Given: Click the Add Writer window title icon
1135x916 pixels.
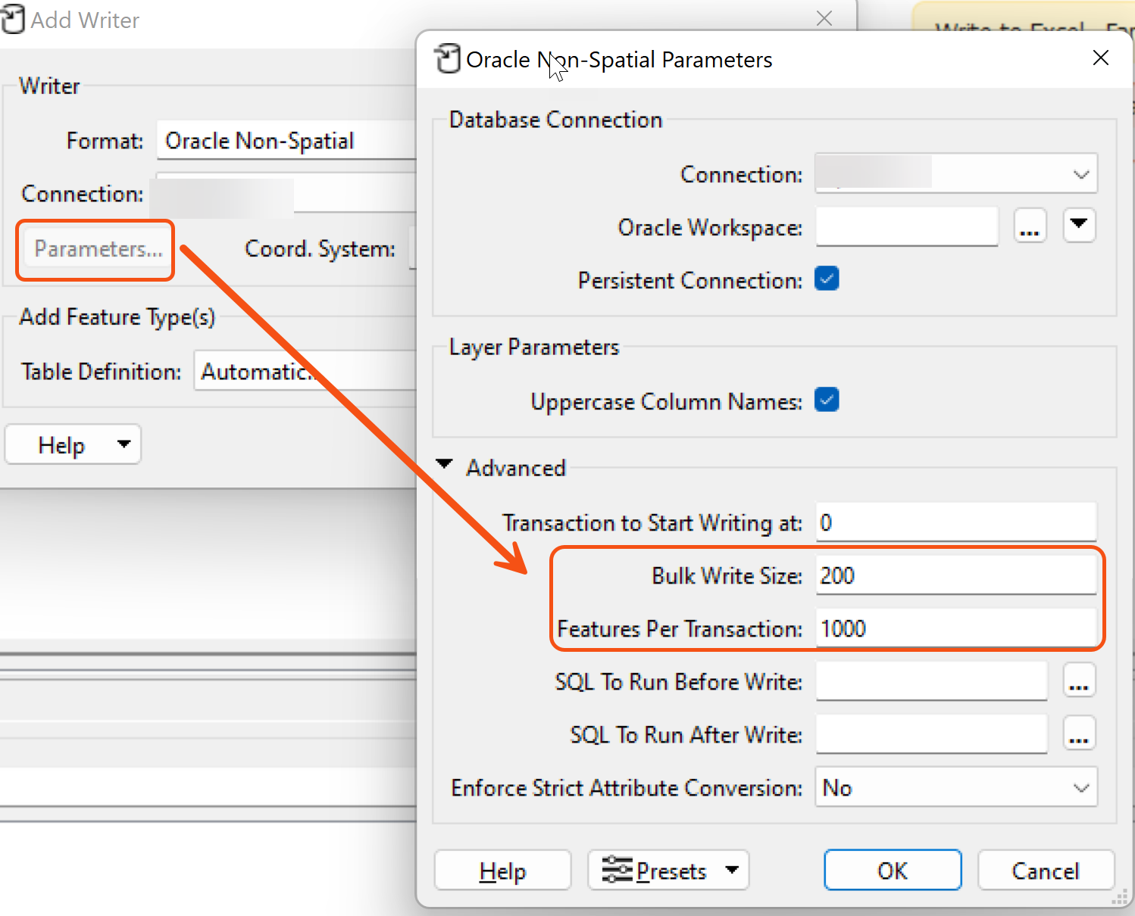Looking at the screenshot, I should [12, 19].
